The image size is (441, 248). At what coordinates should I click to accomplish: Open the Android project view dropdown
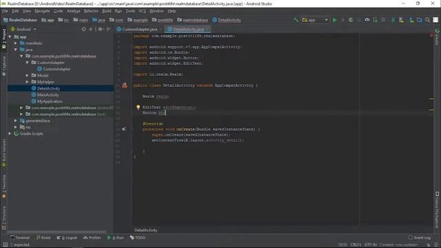pos(23,29)
